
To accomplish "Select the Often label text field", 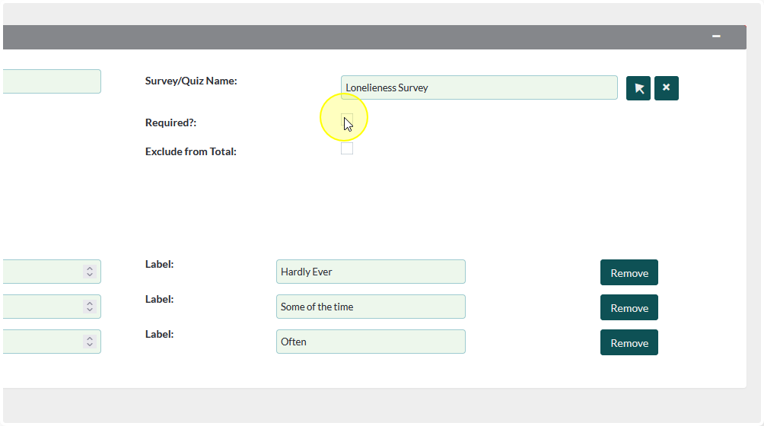I will [x=371, y=342].
